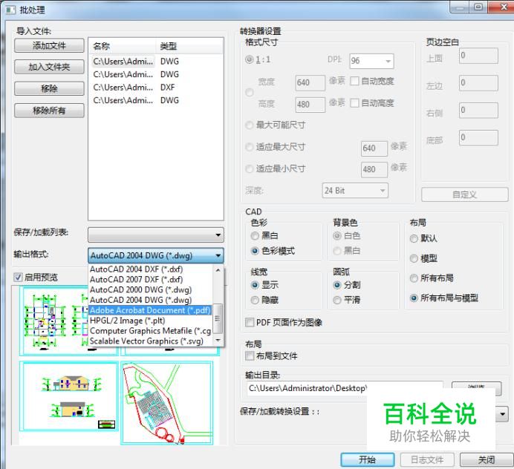Select the 黑白 color radio button
514x469 pixels.
[x=255, y=235]
